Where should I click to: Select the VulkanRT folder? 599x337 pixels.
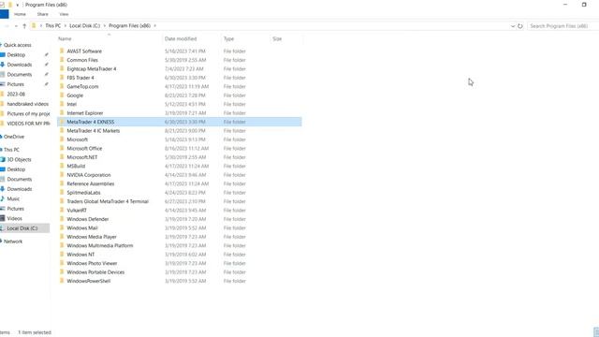pyautogui.click(x=77, y=210)
